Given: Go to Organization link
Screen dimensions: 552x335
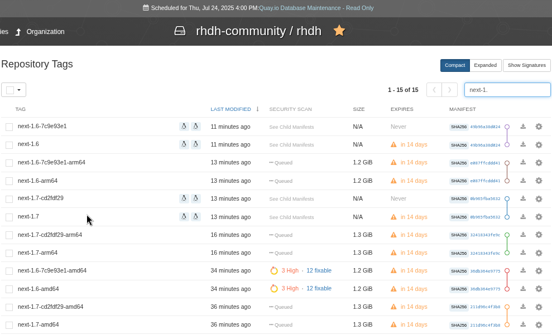Looking at the screenshot, I should (x=45, y=32).
